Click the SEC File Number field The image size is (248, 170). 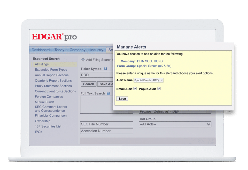tap(106, 124)
